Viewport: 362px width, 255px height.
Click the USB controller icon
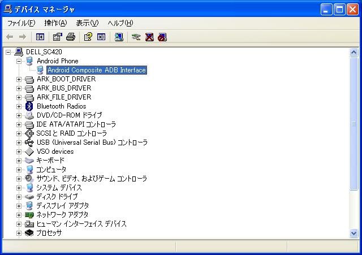[29, 142]
